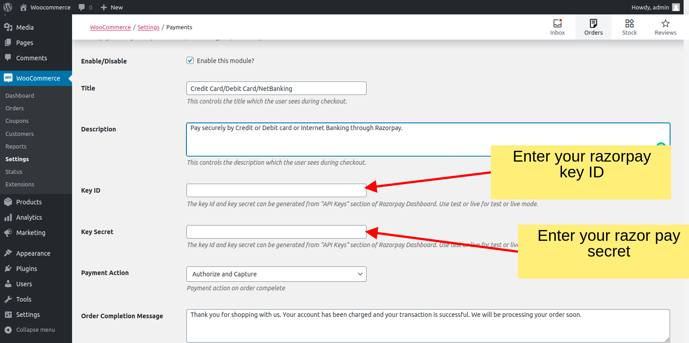The height and width of the screenshot is (343, 689).
Task: Click the WordPress logo icon
Action: point(8,7)
